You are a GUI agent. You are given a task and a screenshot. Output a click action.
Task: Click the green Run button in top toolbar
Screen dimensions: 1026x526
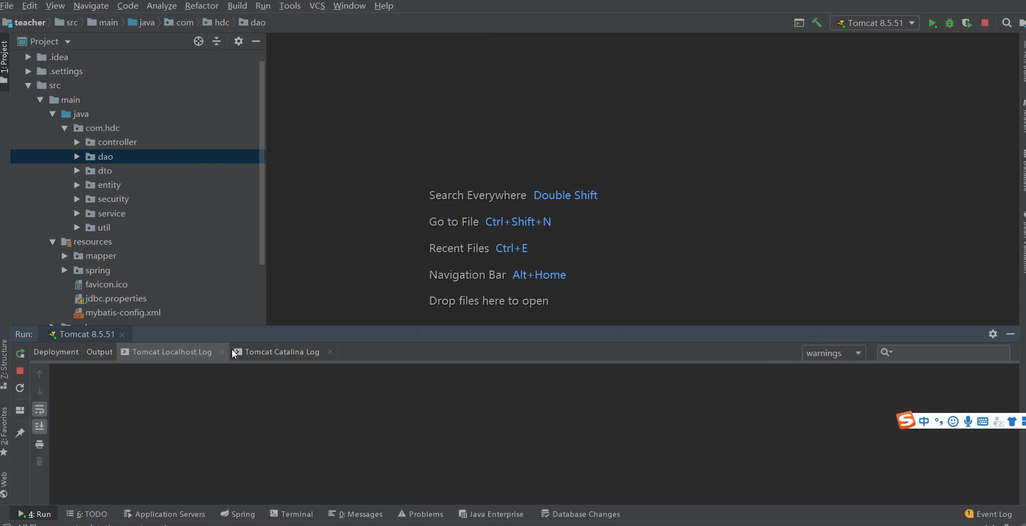coord(932,23)
